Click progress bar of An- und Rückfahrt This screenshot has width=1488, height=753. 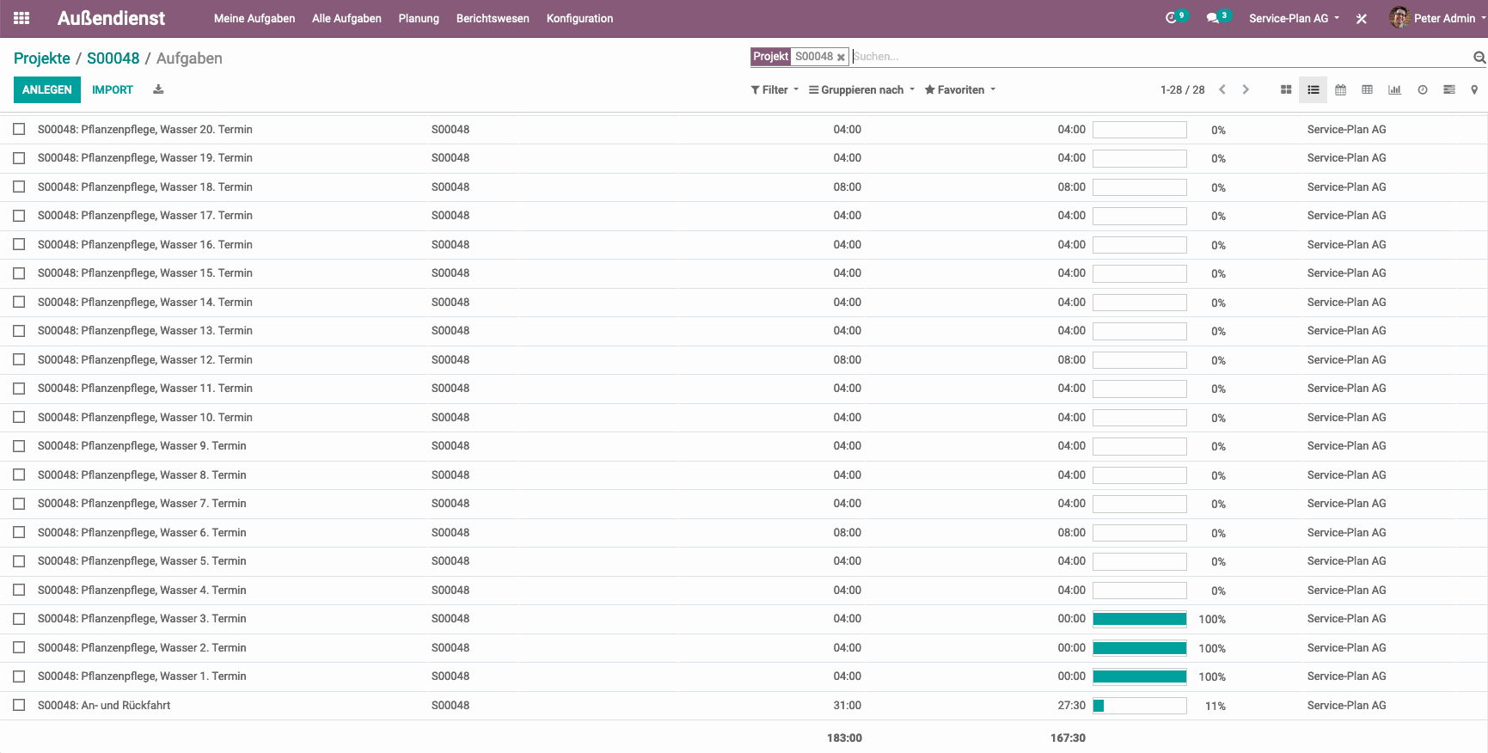pyautogui.click(x=1140, y=706)
